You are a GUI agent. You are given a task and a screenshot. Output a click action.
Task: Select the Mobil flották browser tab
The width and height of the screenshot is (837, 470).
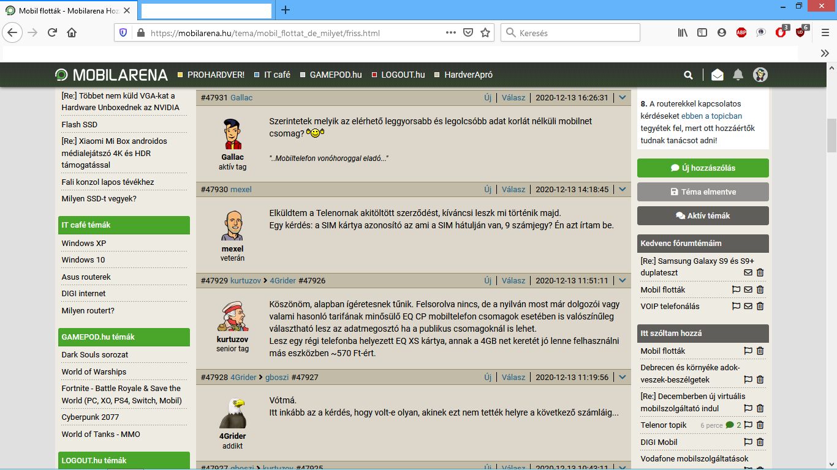click(69, 10)
